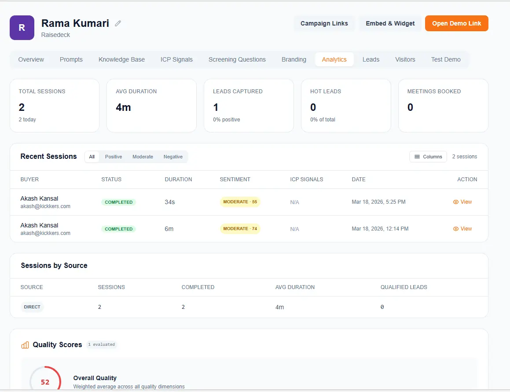This screenshot has height=392, width=510.
Task: Click Akash Kansal in the 6m session row
Action: pyautogui.click(x=39, y=225)
